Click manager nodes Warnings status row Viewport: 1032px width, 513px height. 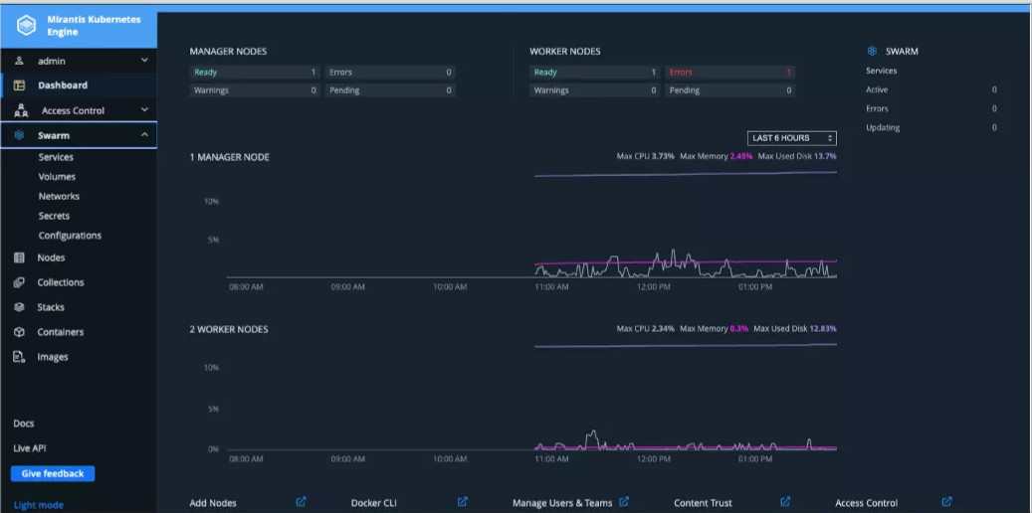point(254,90)
